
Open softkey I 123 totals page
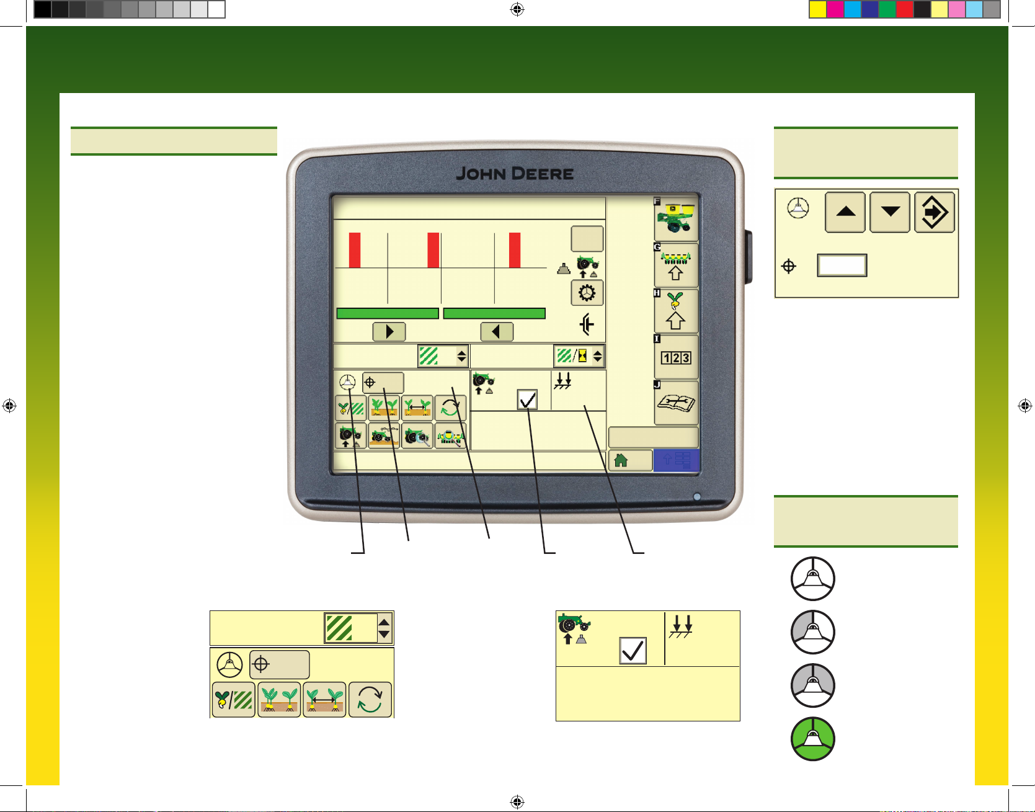coord(677,357)
